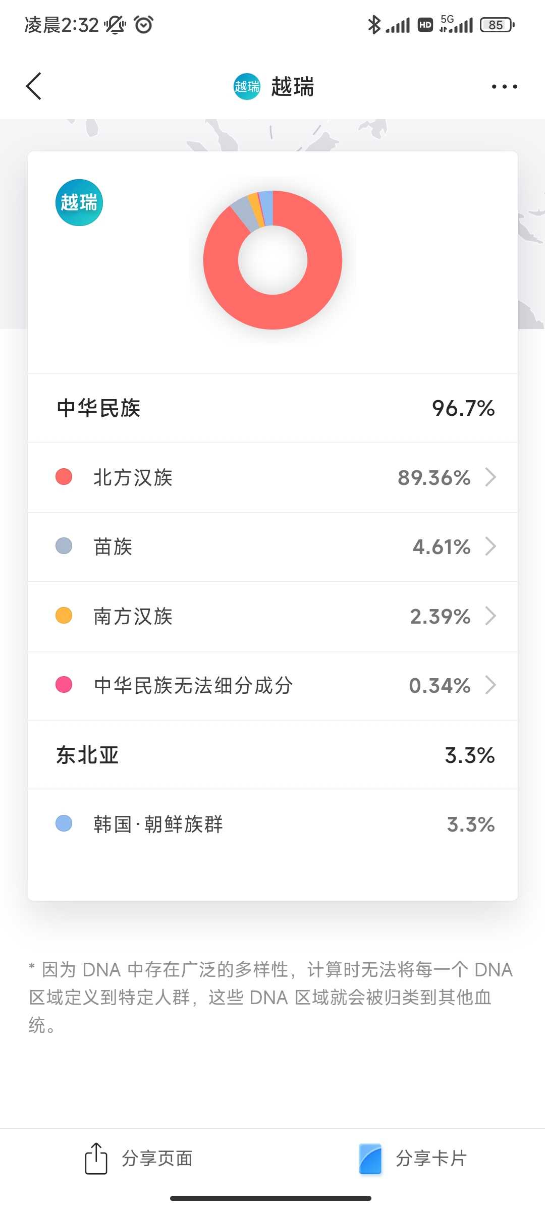Open the three-dot more options menu
Viewport: 545px width, 1211px height.
tap(504, 87)
